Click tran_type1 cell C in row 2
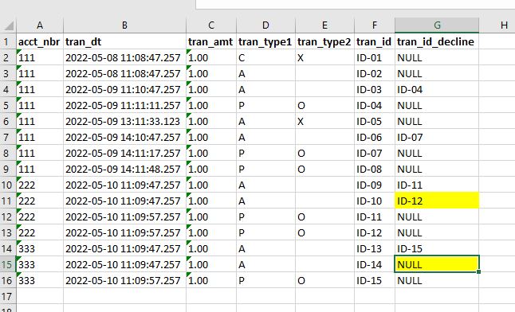Viewport: 515px width, 312px height. click(265, 58)
